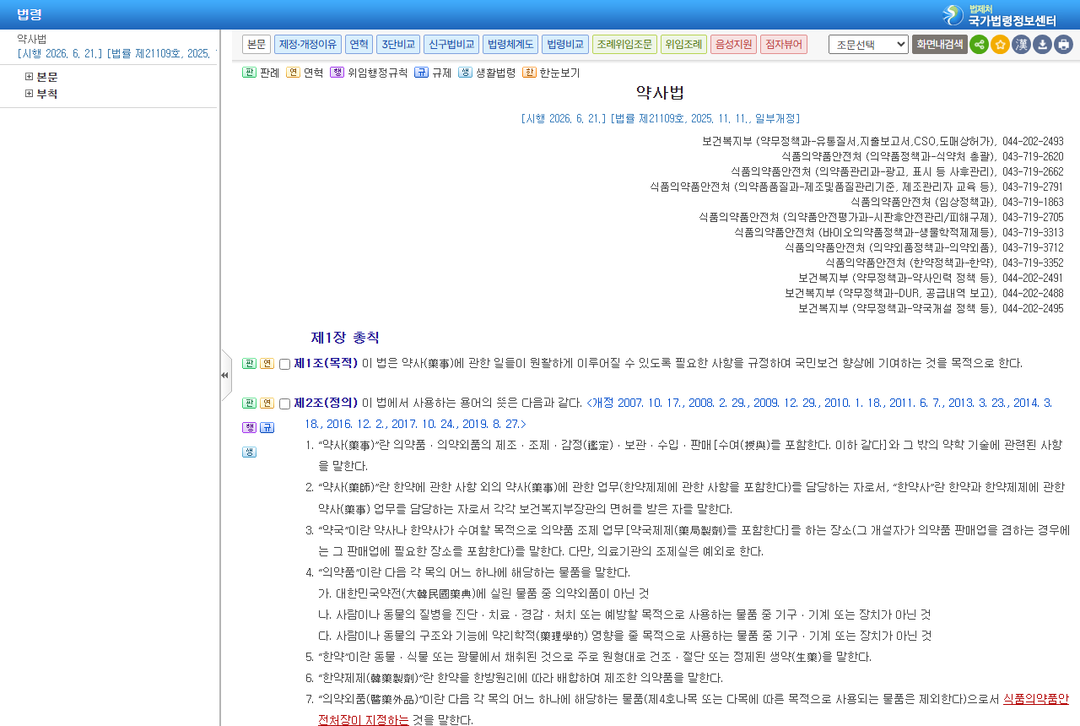The width and height of the screenshot is (1080, 726).
Task: Open the 연 (연혁) icon beside 제2조(정의)
Action: [267, 404]
